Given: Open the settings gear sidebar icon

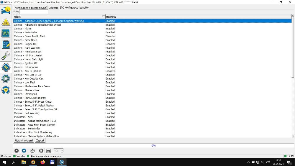Looking at the screenshot, I should [6, 78].
